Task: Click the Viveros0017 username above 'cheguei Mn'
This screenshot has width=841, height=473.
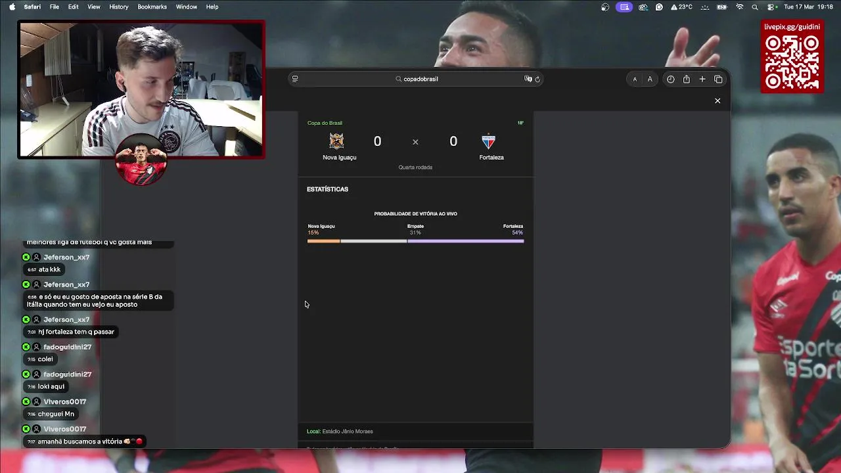Action: tap(64, 401)
